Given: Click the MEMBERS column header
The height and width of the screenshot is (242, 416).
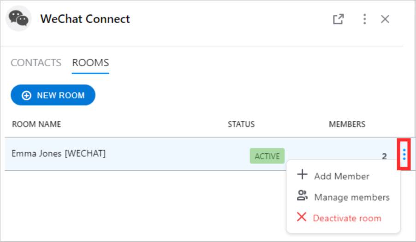Looking at the screenshot, I should point(347,124).
